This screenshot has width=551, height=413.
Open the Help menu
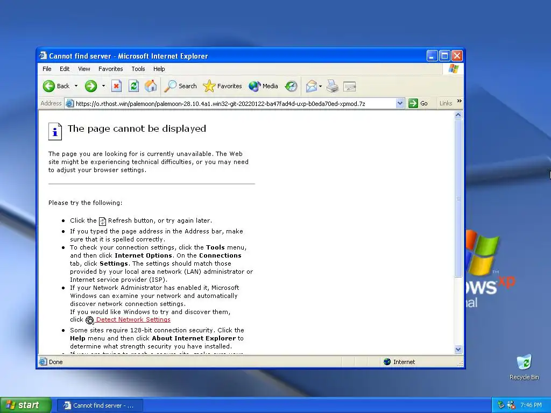(x=159, y=69)
